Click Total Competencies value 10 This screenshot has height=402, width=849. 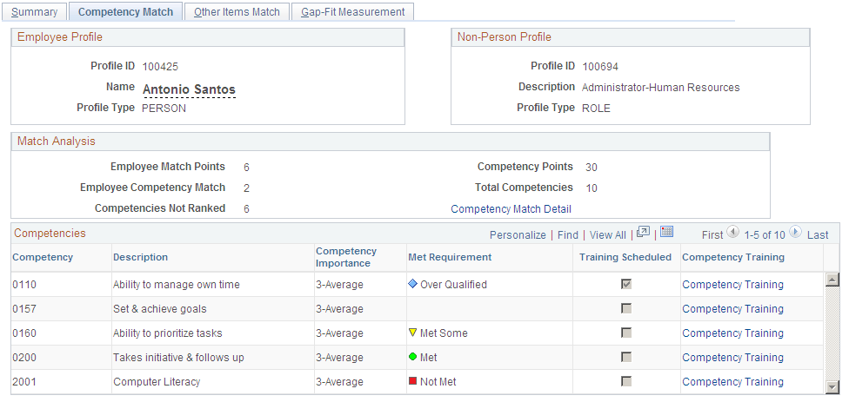pyautogui.click(x=592, y=188)
